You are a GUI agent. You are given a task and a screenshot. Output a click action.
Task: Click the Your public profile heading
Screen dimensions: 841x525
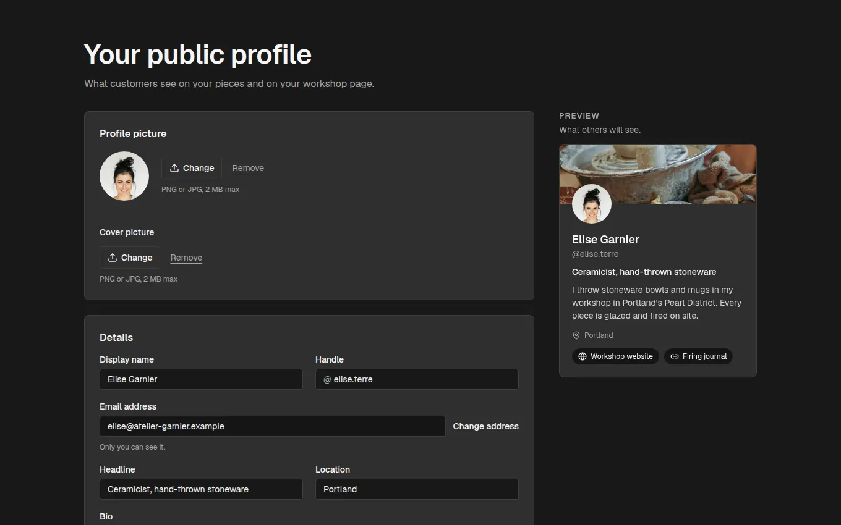tap(198, 54)
